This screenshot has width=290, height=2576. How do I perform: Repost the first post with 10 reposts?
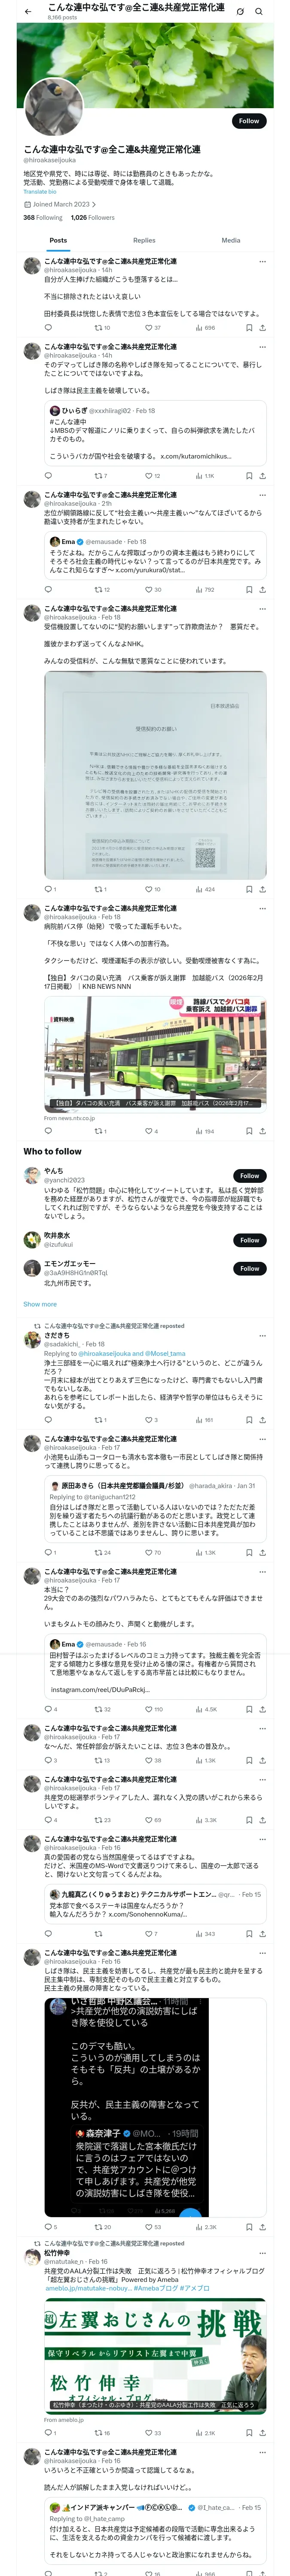[x=102, y=327]
